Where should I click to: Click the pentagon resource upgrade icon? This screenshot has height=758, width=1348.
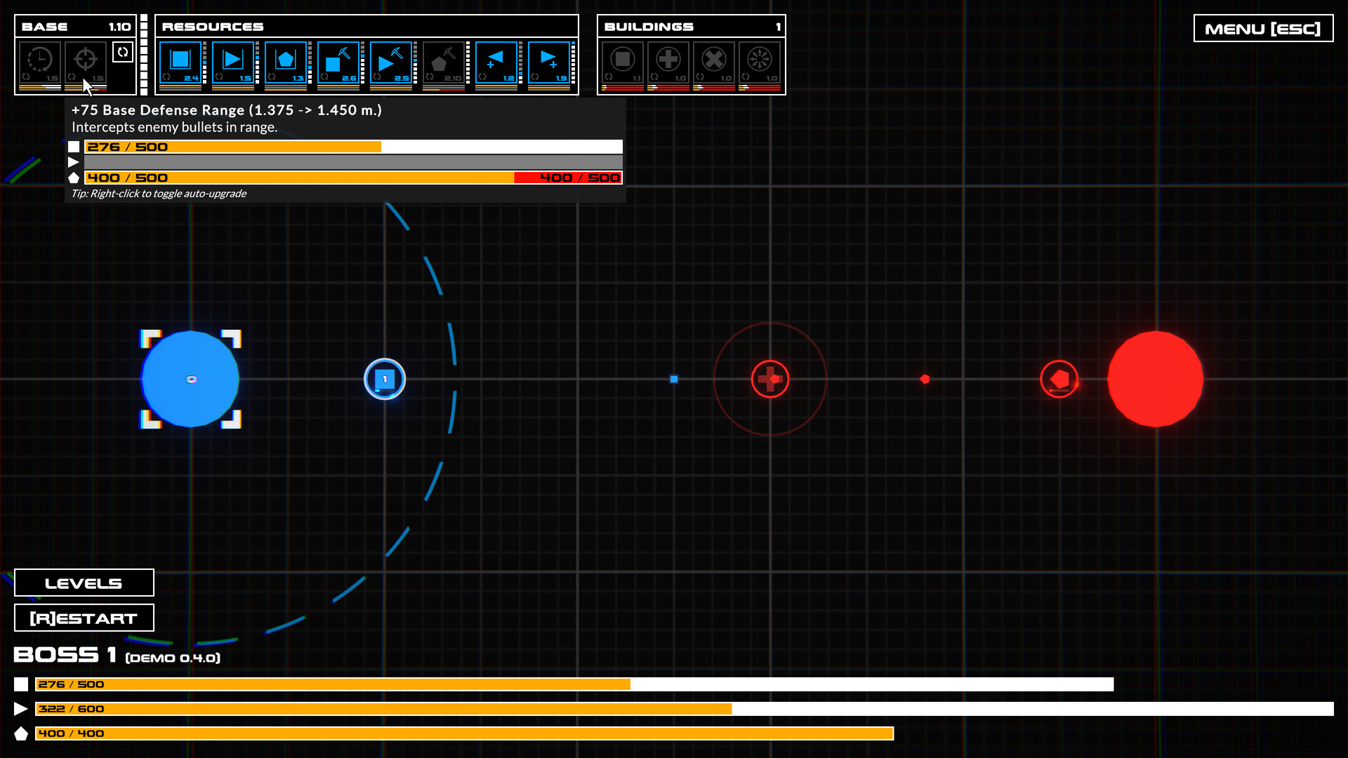click(286, 60)
